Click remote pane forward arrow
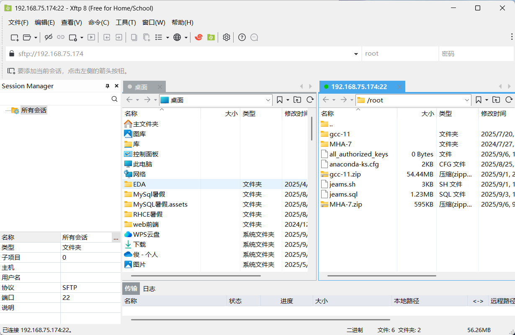Image resolution: width=515 pixels, height=335 pixels. 344,100
